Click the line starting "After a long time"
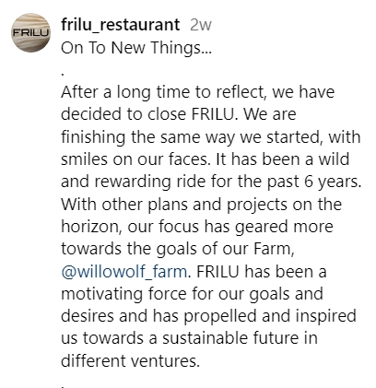376x388 pixels. [x=198, y=92]
